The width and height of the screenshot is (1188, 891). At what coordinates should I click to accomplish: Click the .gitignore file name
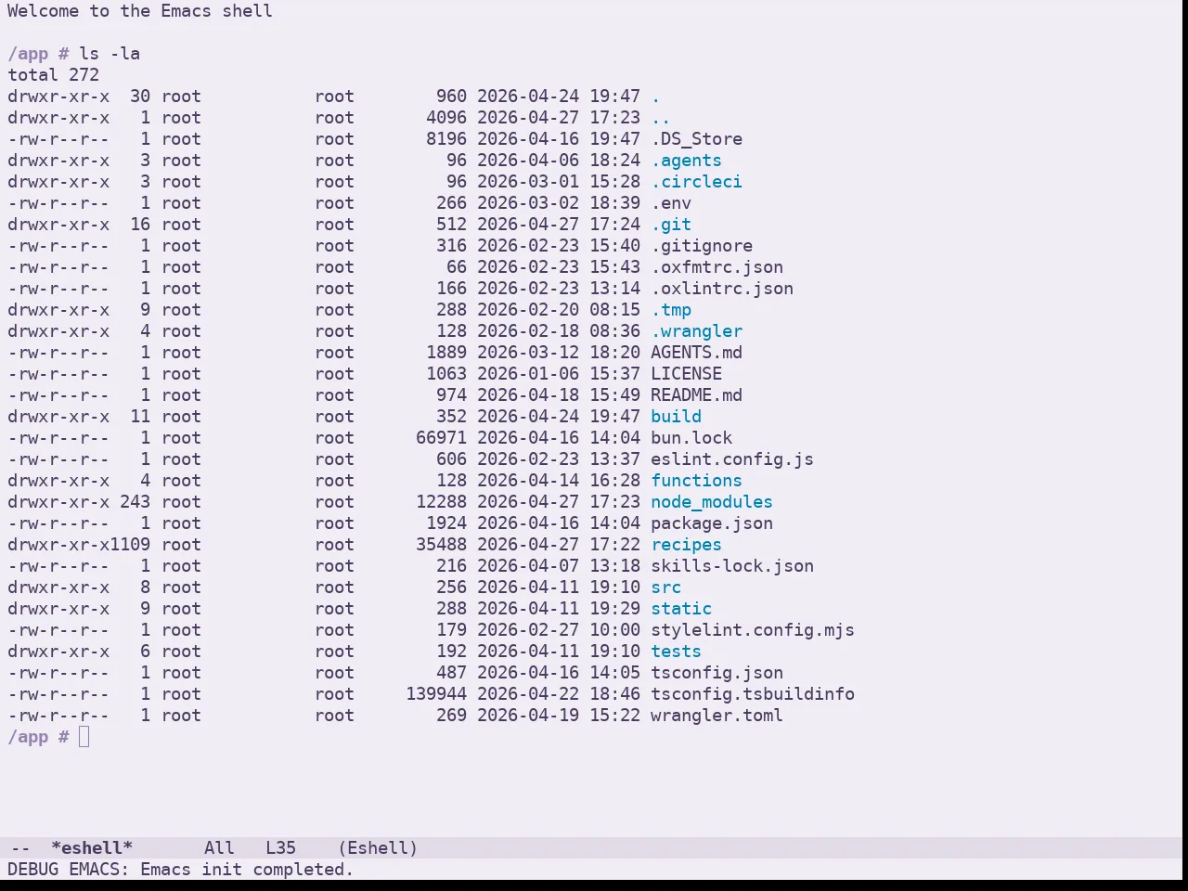click(702, 246)
